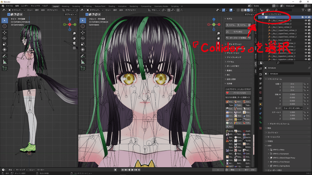
Task: Open the World properties tab icon
Action: [261, 93]
